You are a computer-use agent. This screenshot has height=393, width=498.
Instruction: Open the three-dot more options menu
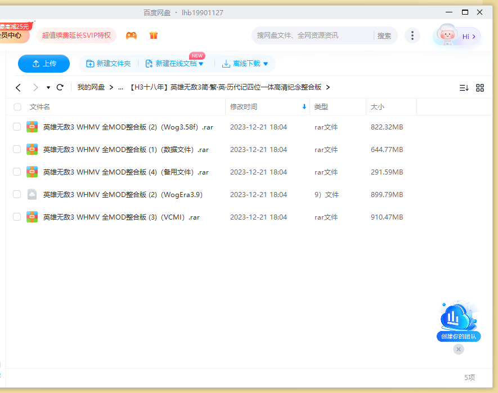click(412, 35)
